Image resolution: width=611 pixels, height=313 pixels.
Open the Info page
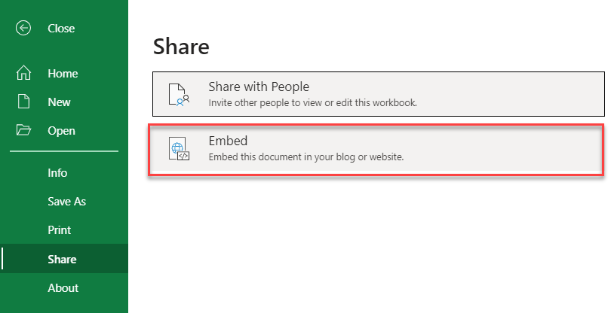tap(57, 173)
